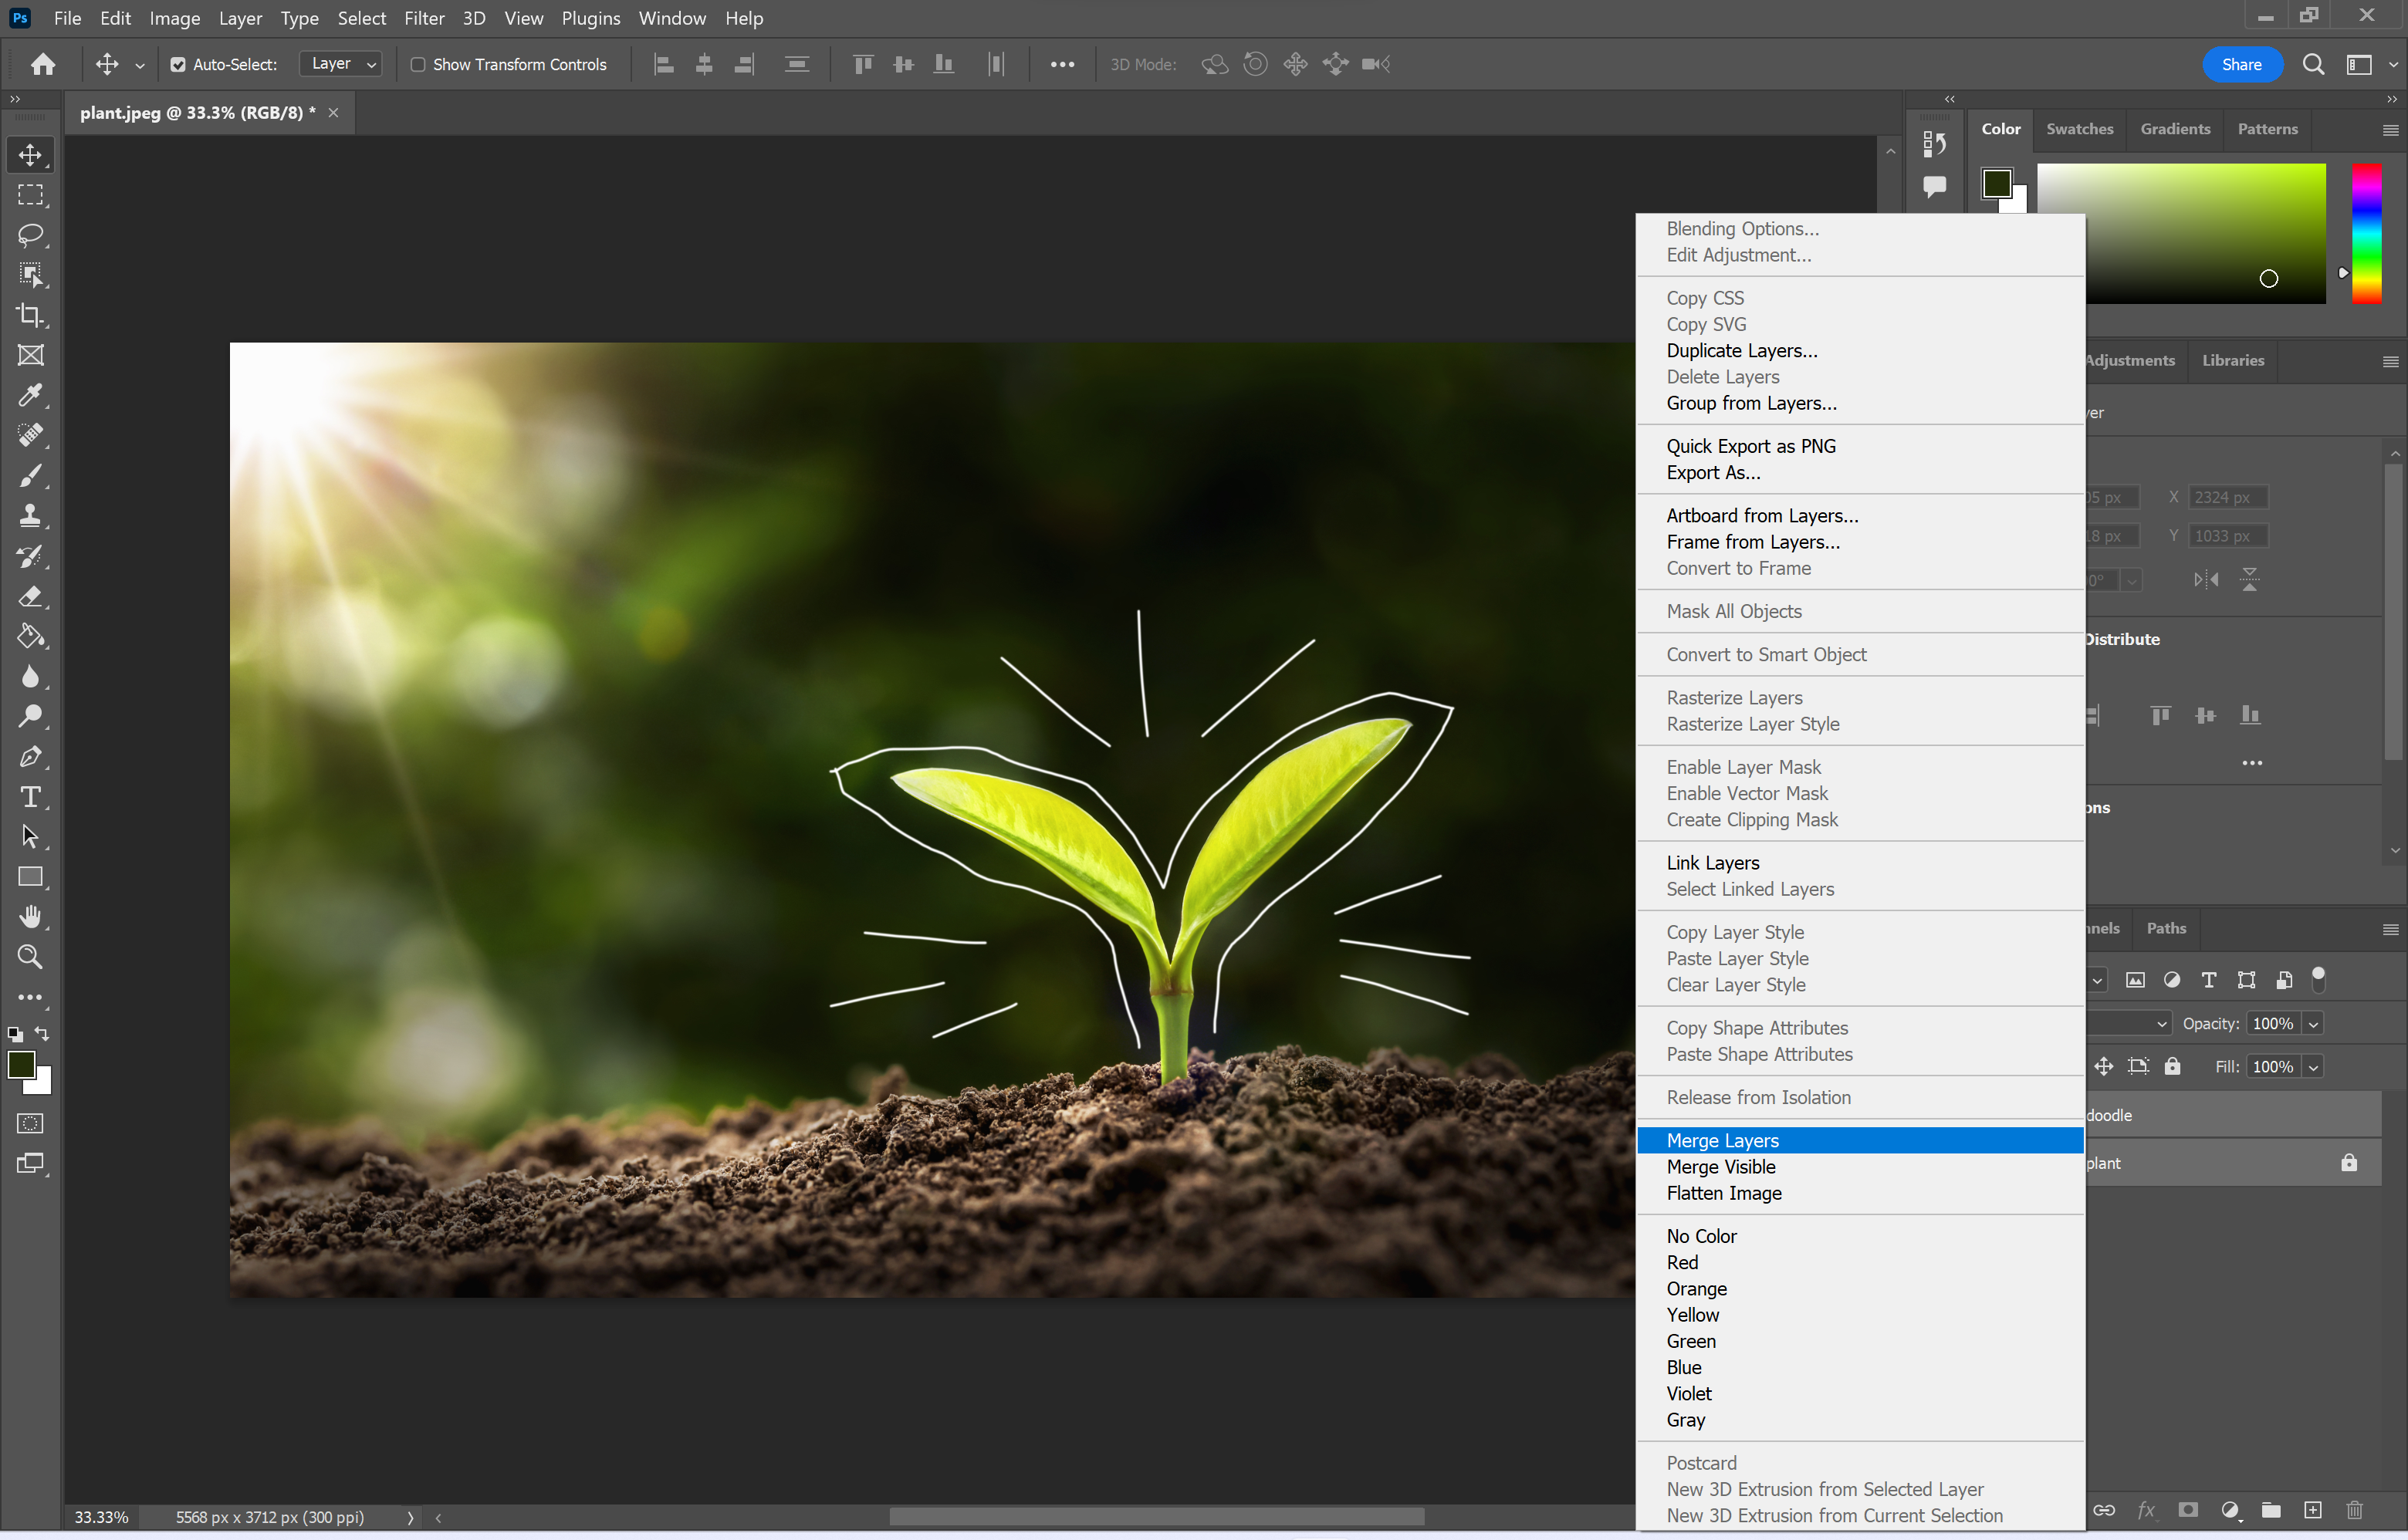Expand the Opacity value dropdown
The width and height of the screenshot is (2408, 1540).
click(2313, 1024)
